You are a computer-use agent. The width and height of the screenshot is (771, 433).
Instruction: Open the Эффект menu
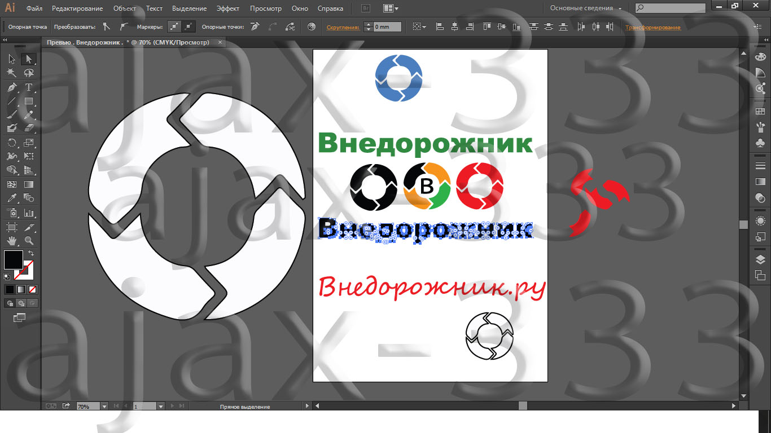point(228,8)
